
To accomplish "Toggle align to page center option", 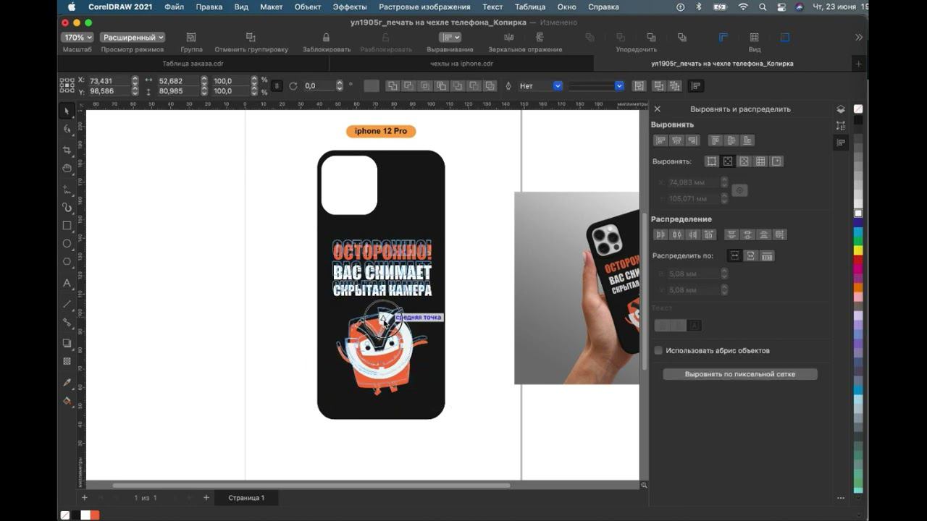I will [x=744, y=161].
